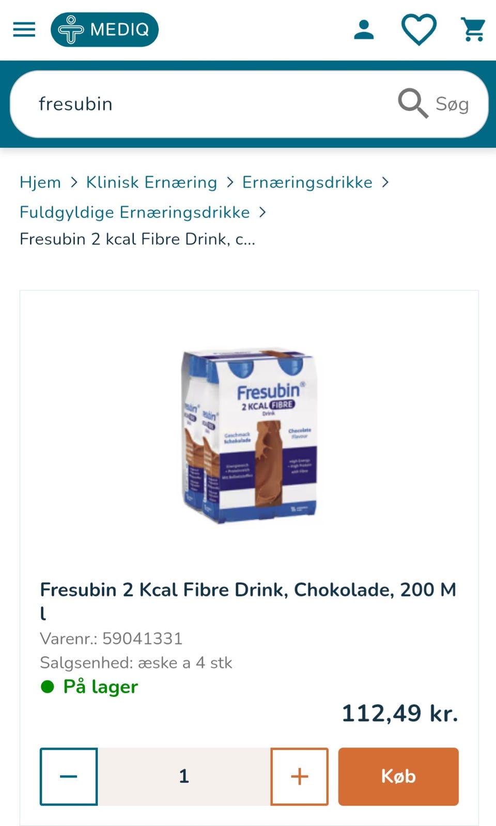Viewport: 496px width, 826px height.
Task: Open the wishlist heart icon
Action: (419, 29)
